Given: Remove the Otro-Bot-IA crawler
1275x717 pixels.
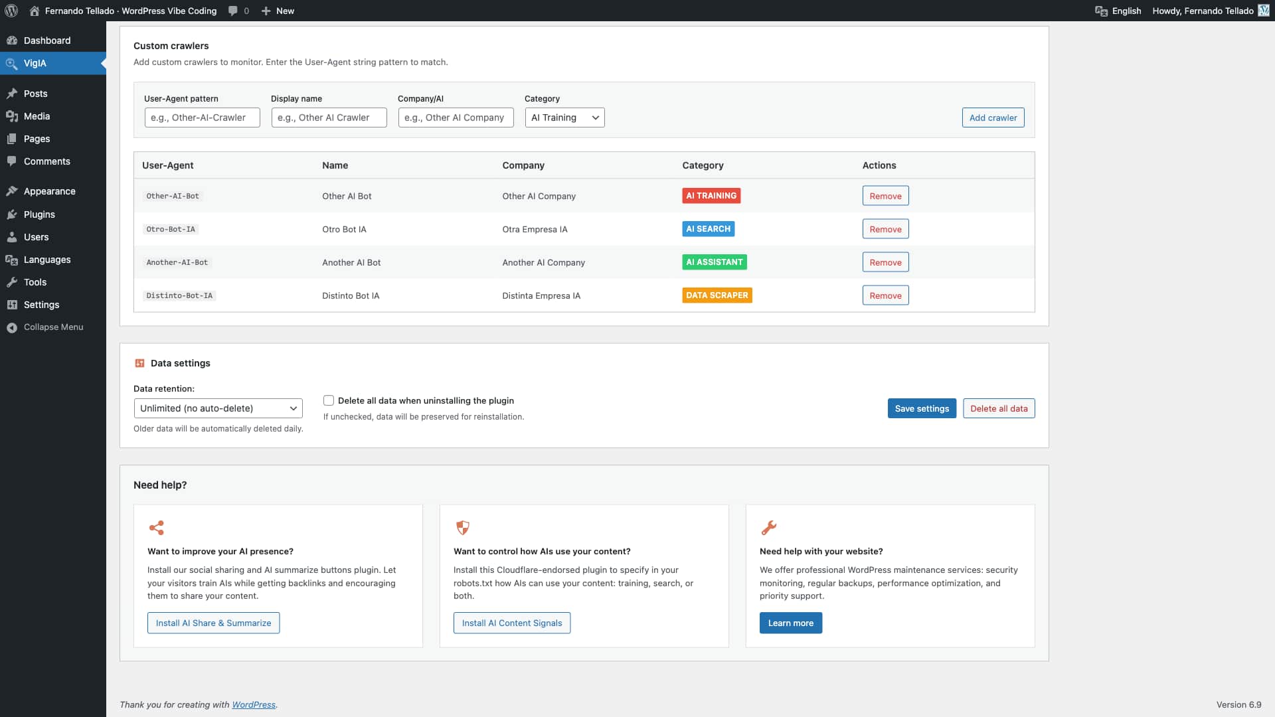Looking at the screenshot, I should (x=885, y=229).
